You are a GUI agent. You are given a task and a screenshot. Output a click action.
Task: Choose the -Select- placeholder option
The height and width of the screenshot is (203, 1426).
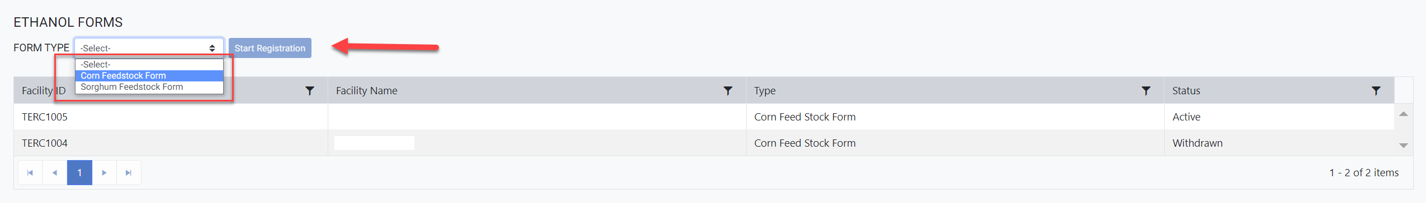(x=149, y=65)
